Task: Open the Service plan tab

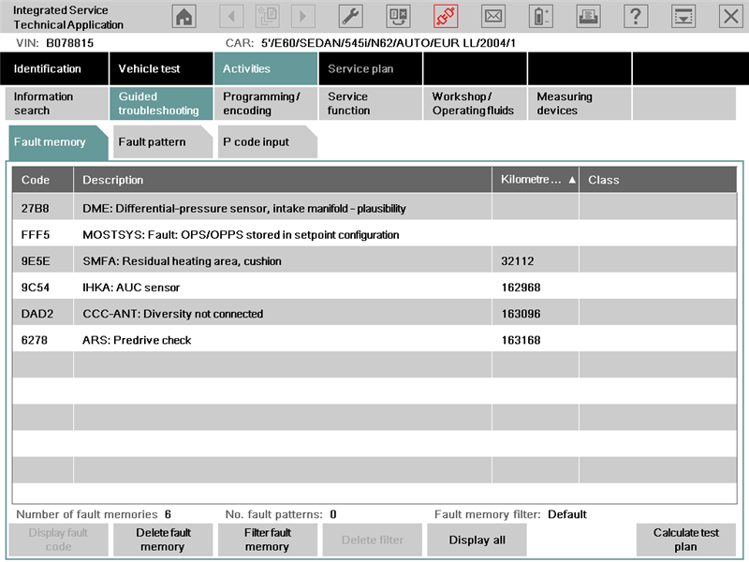Action: [x=371, y=68]
